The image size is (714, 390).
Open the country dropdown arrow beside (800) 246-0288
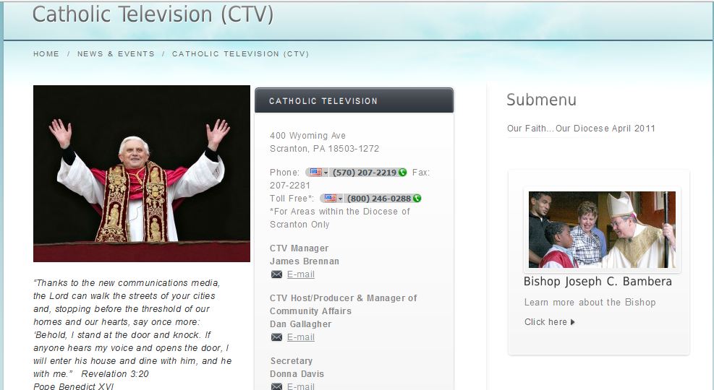point(340,199)
